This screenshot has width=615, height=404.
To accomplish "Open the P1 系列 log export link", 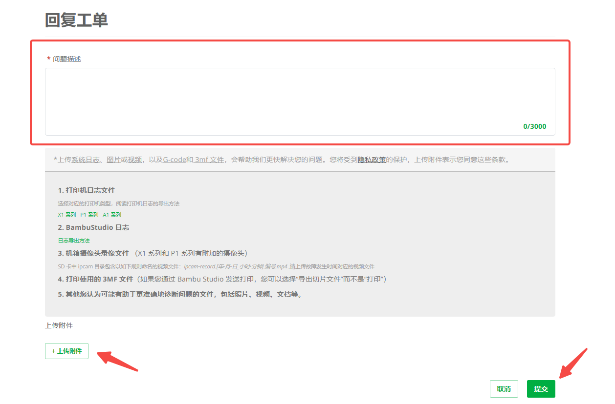I will [89, 215].
